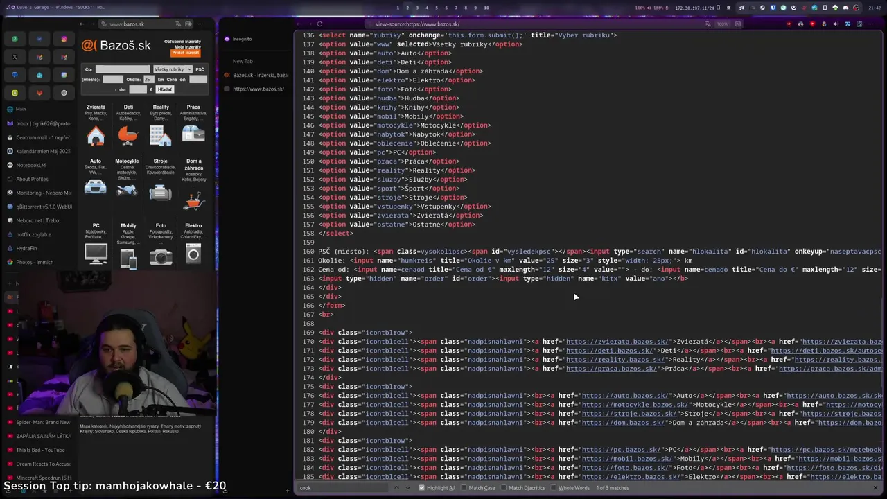Click the Bazoš.sk logo
This screenshot has width=887, height=499.
coord(116,46)
